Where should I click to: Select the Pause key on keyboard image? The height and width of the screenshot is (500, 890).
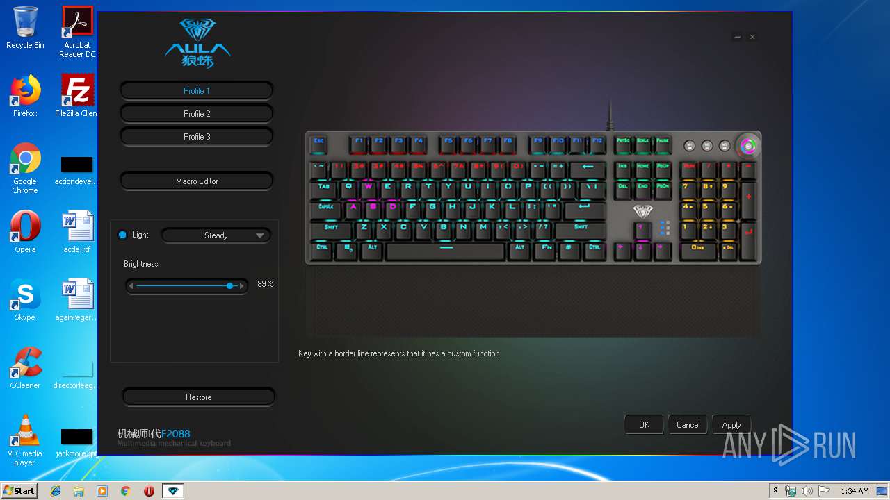point(663,144)
